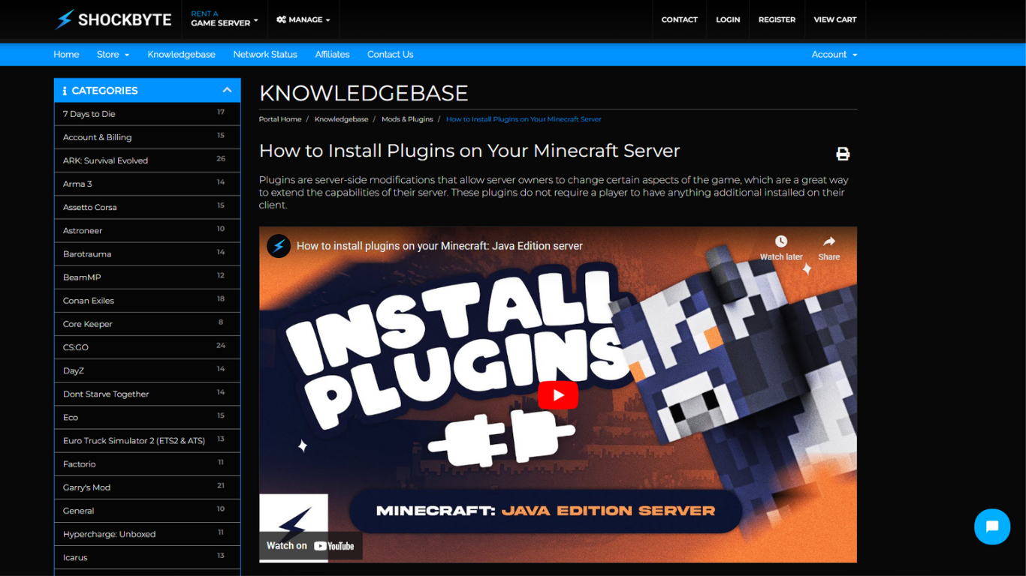Share the video using arrow icon
The width and height of the screenshot is (1026, 576).
829,241
